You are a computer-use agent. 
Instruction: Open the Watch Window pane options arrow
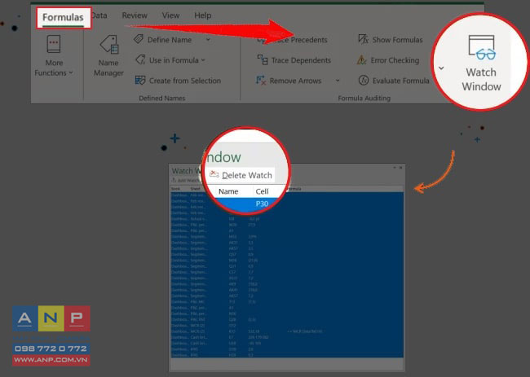coord(395,168)
